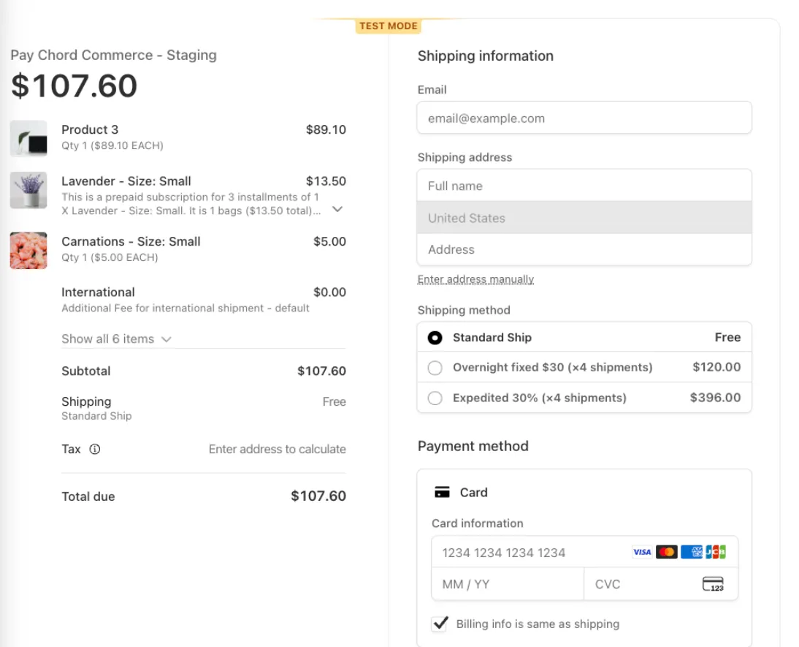
Task: Click the tax info icon
Action: pos(95,449)
